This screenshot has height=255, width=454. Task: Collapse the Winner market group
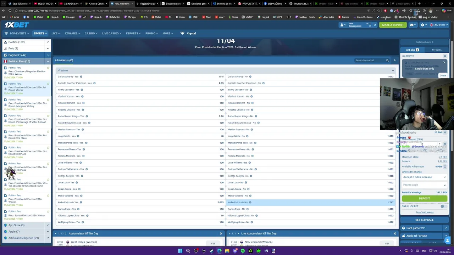click(393, 70)
